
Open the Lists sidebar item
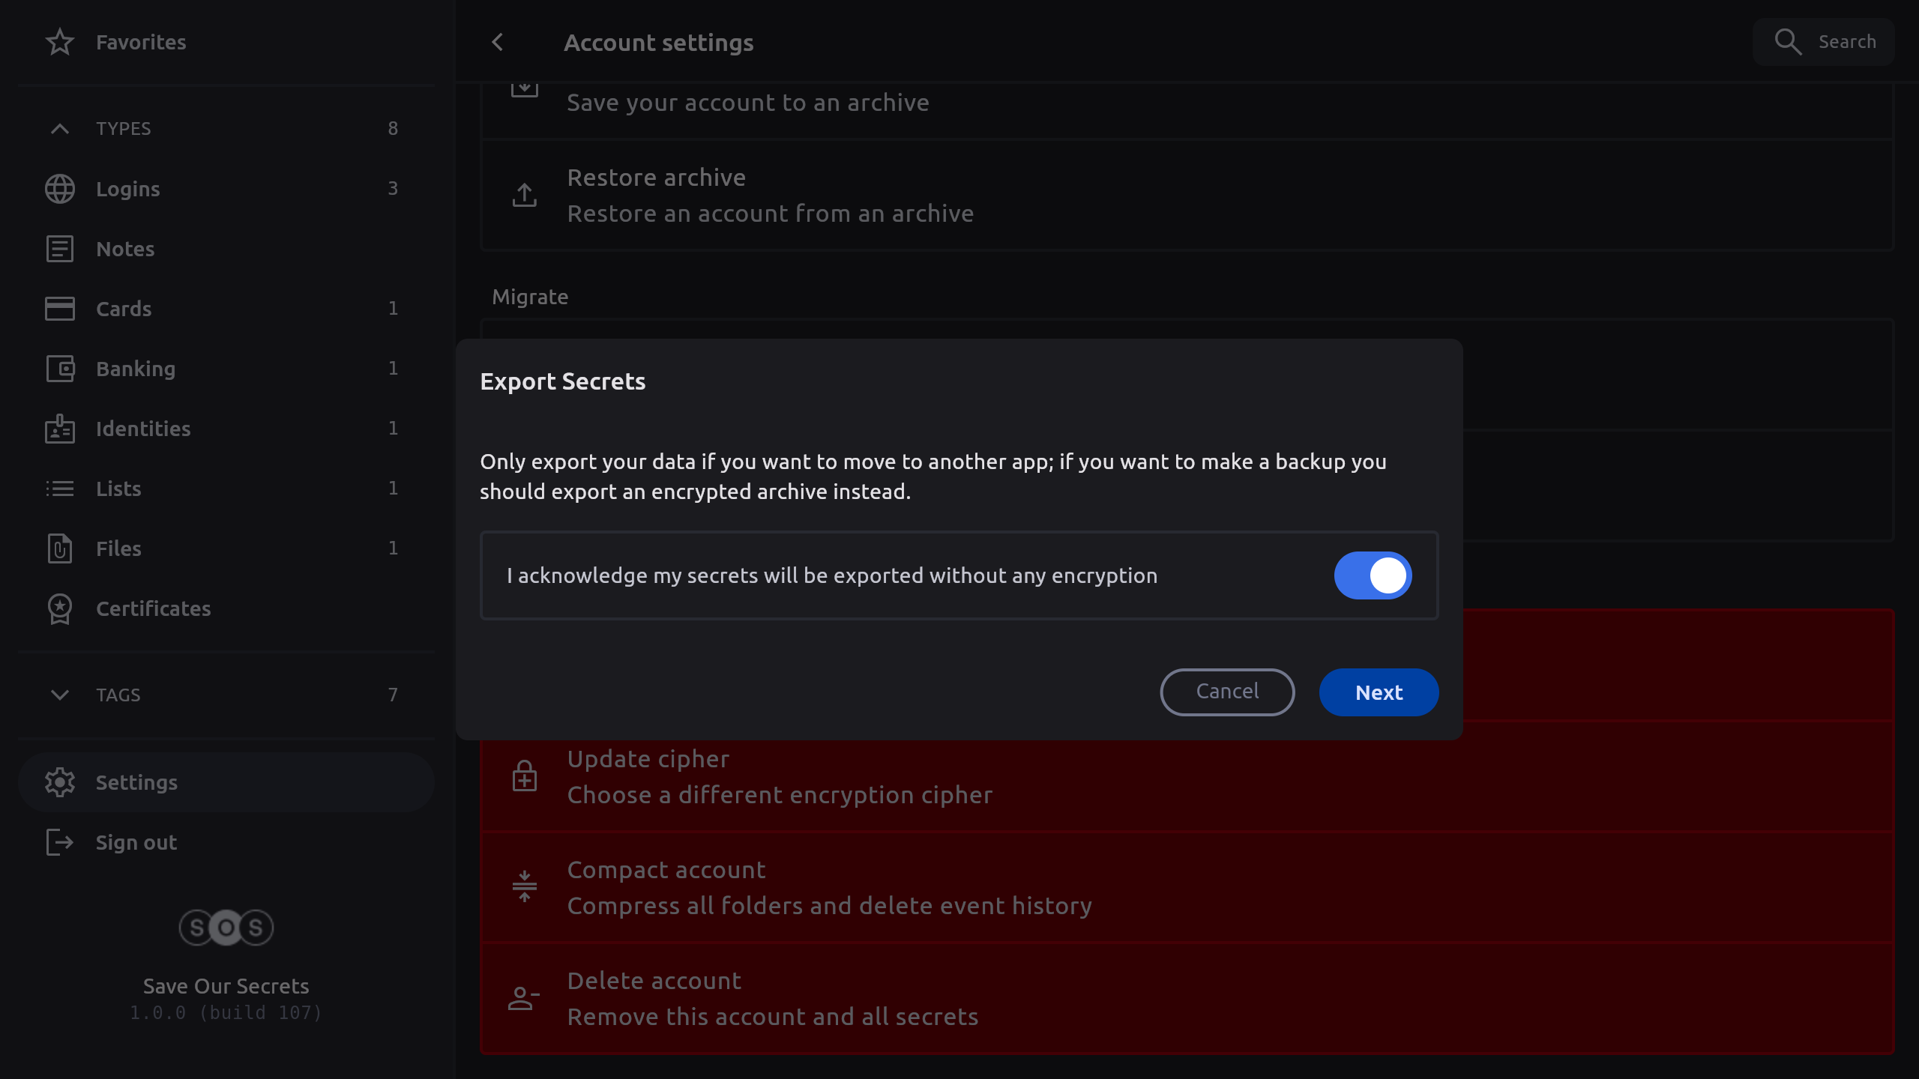point(118,489)
